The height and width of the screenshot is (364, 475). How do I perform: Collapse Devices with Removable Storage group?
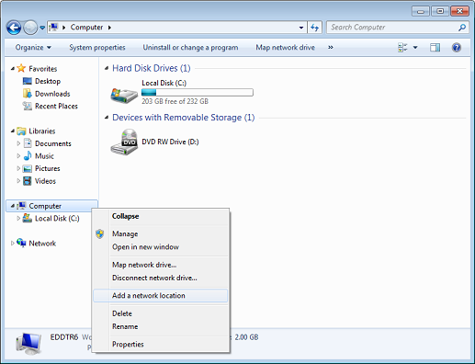107,118
